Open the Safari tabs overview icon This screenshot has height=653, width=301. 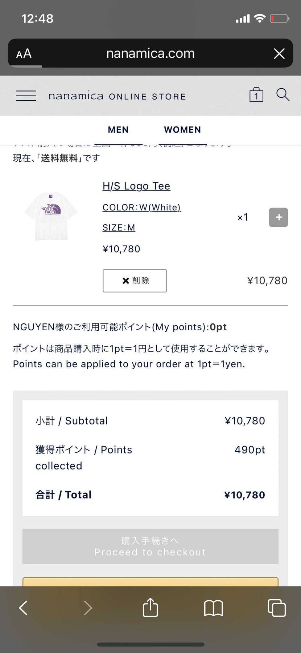[x=276, y=608]
